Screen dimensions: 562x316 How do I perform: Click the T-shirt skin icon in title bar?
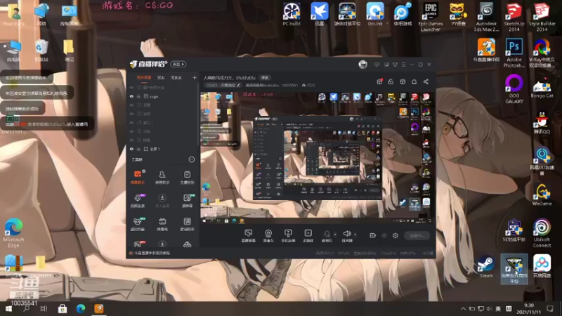[395, 65]
